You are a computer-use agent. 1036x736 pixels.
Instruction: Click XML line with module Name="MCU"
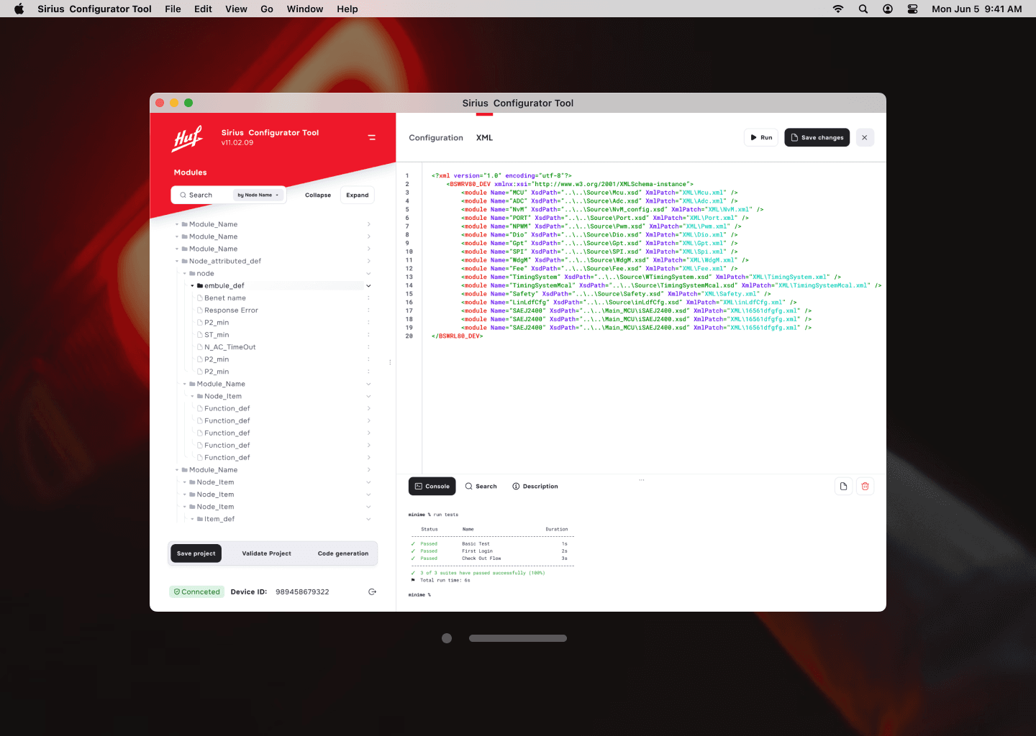(x=599, y=193)
